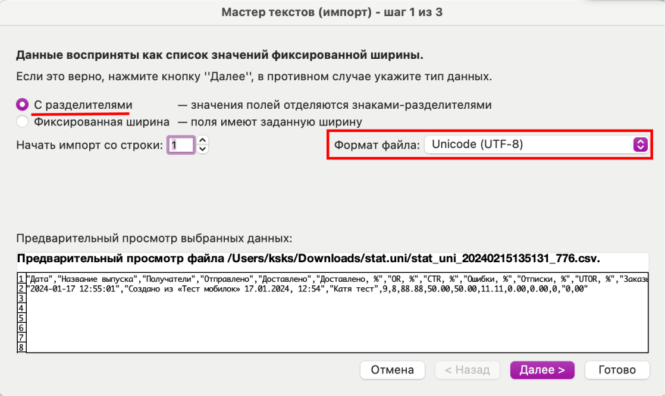Click the disabled "< Назад" button
The width and height of the screenshot is (665, 396).
(x=468, y=370)
